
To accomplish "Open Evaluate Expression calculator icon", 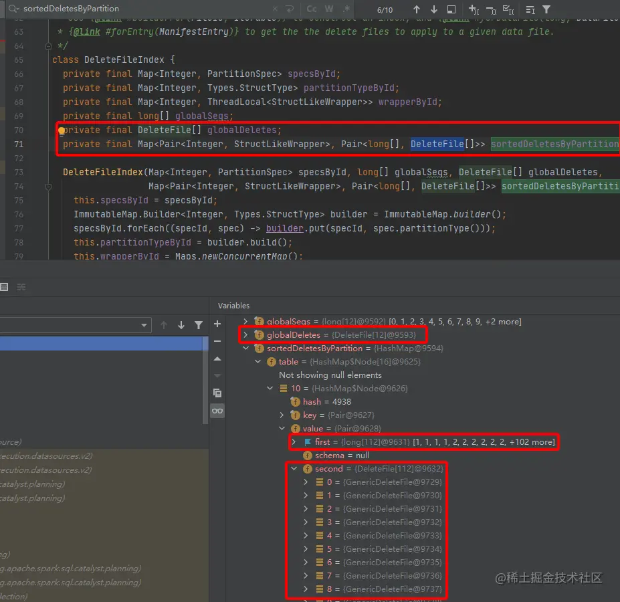I will [x=4, y=287].
